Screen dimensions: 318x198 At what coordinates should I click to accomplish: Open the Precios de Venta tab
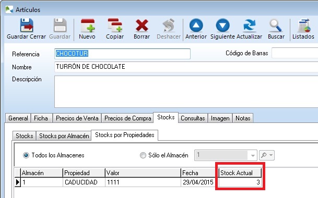tap(77, 118)
